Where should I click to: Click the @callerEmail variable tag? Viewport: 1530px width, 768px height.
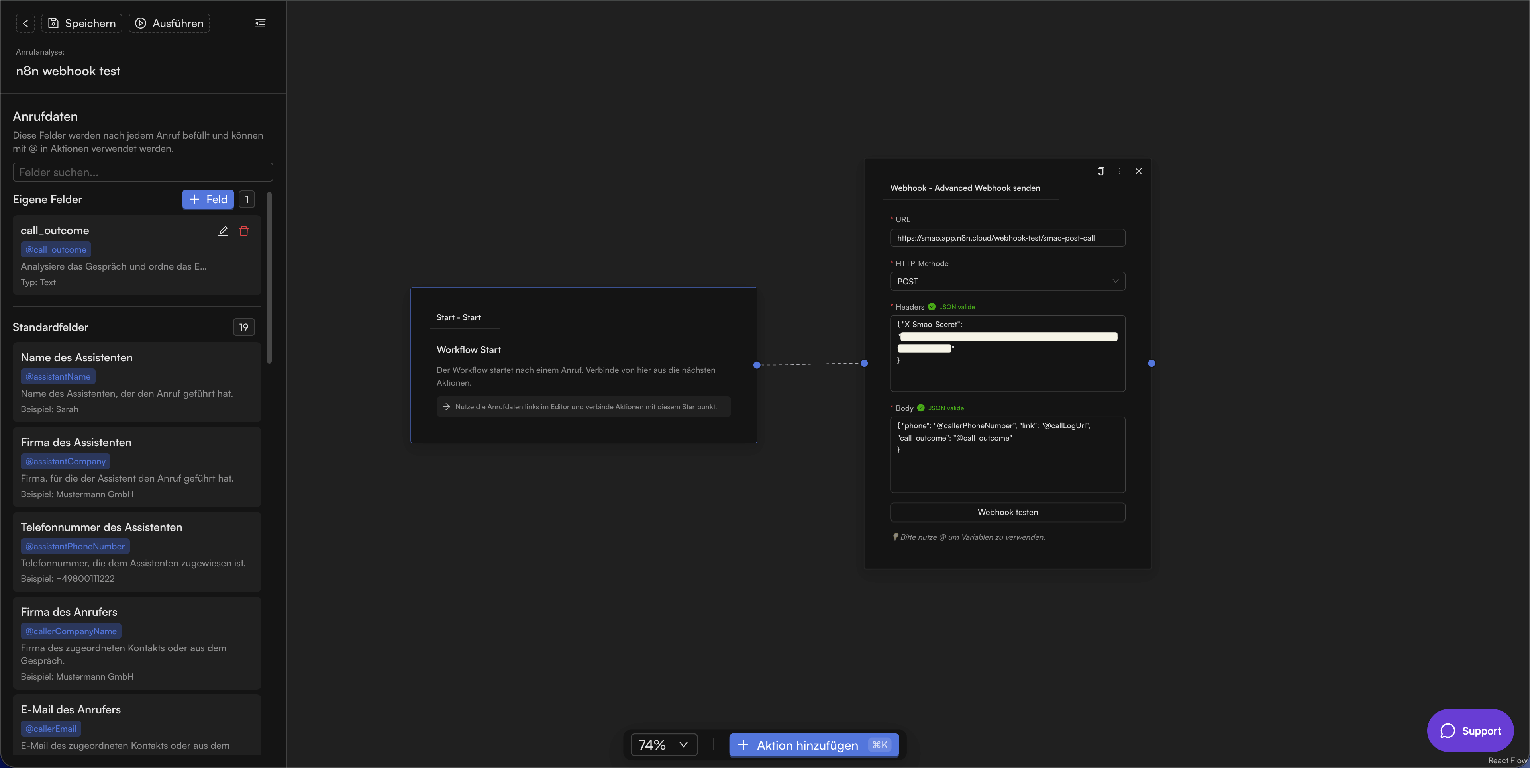click(51, 729)
